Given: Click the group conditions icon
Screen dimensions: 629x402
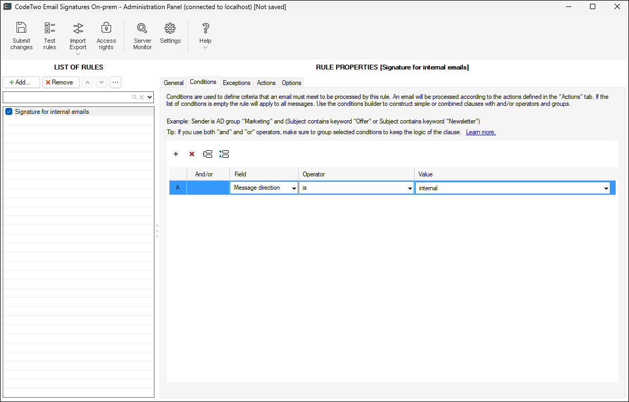Looking at the screenshot, I should tap(208, 154).
